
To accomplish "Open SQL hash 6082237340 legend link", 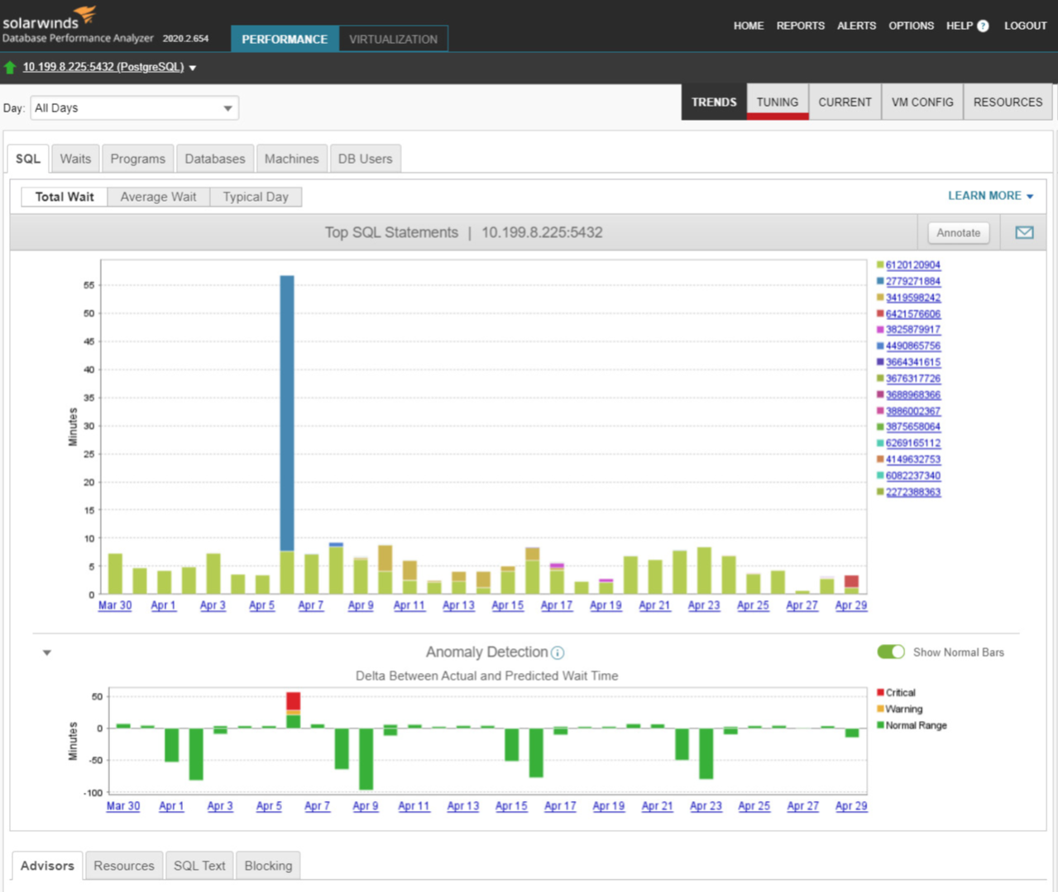I will click(913, 476).
